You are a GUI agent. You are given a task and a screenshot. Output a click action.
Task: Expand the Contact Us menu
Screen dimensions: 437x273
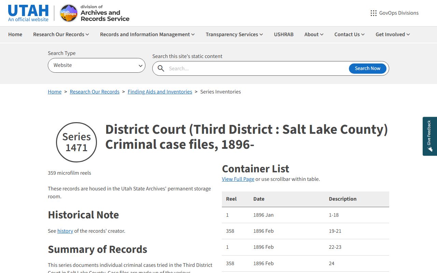coord(350,34)
